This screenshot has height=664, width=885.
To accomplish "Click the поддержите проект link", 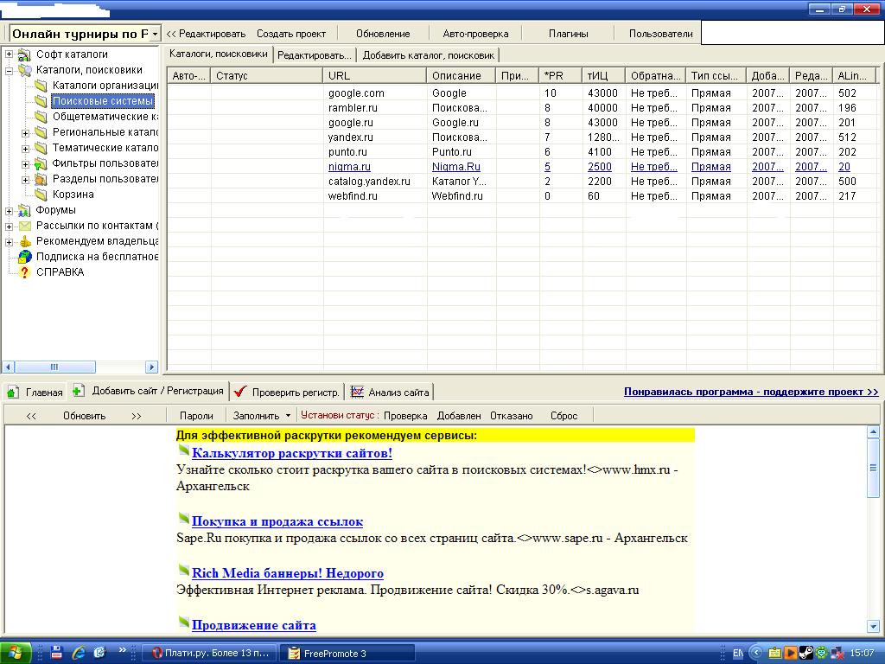I will click(x=751, y=392).
